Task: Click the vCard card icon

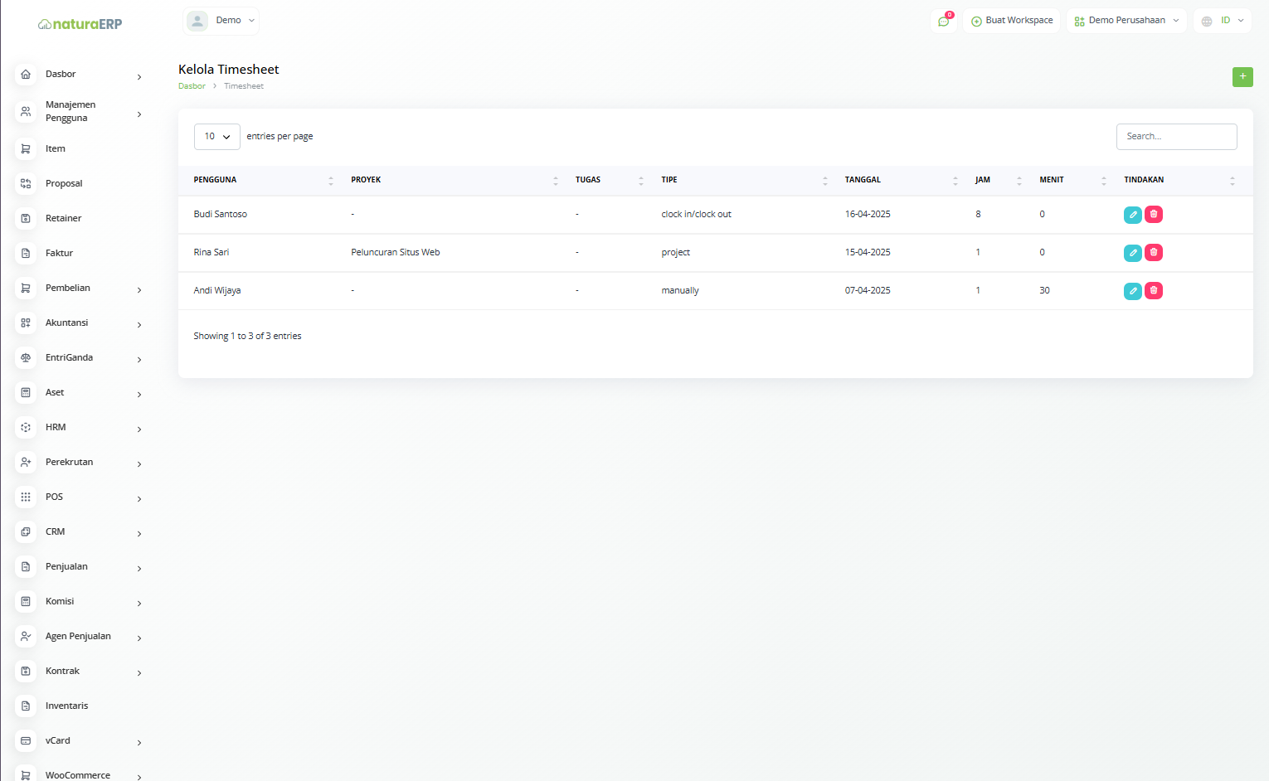Action: coord(26,740)
